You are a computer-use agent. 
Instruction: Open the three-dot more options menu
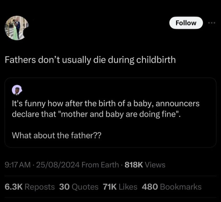click(212, 23)
